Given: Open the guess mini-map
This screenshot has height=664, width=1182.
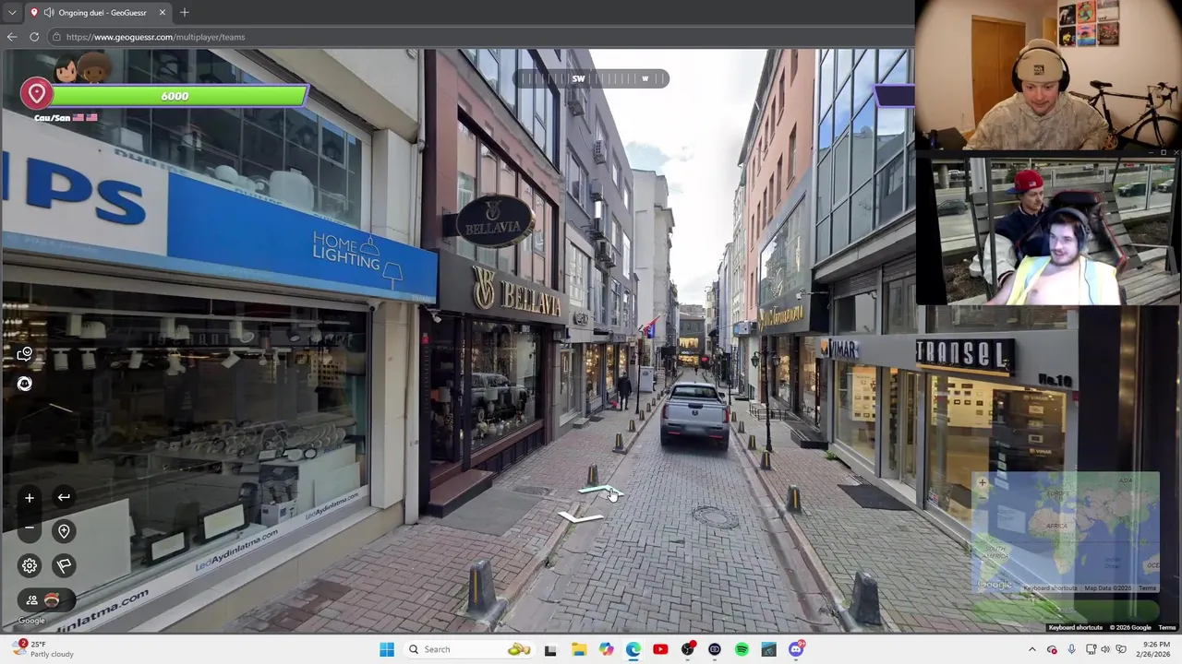Looking at the screenshot, I should [x=1067, y=533].
